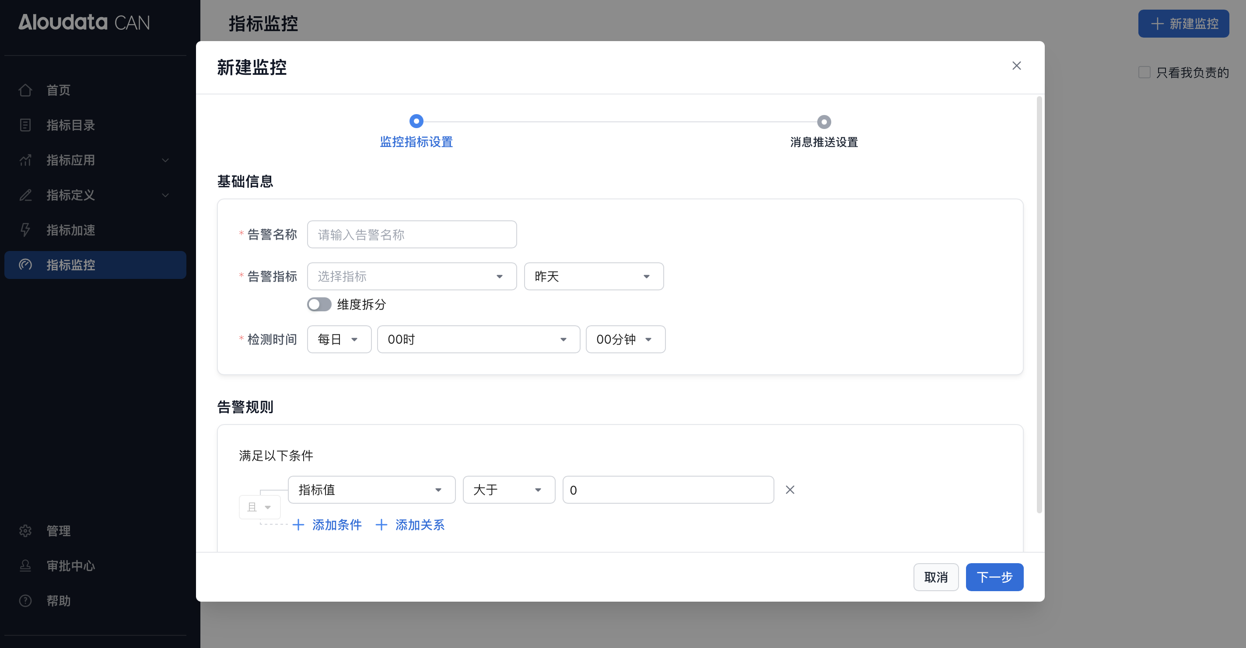The height and width of the screenshot is (648, 1246).
Task: Click the 管理 gear icon
Action: click(x=25, y=531)
